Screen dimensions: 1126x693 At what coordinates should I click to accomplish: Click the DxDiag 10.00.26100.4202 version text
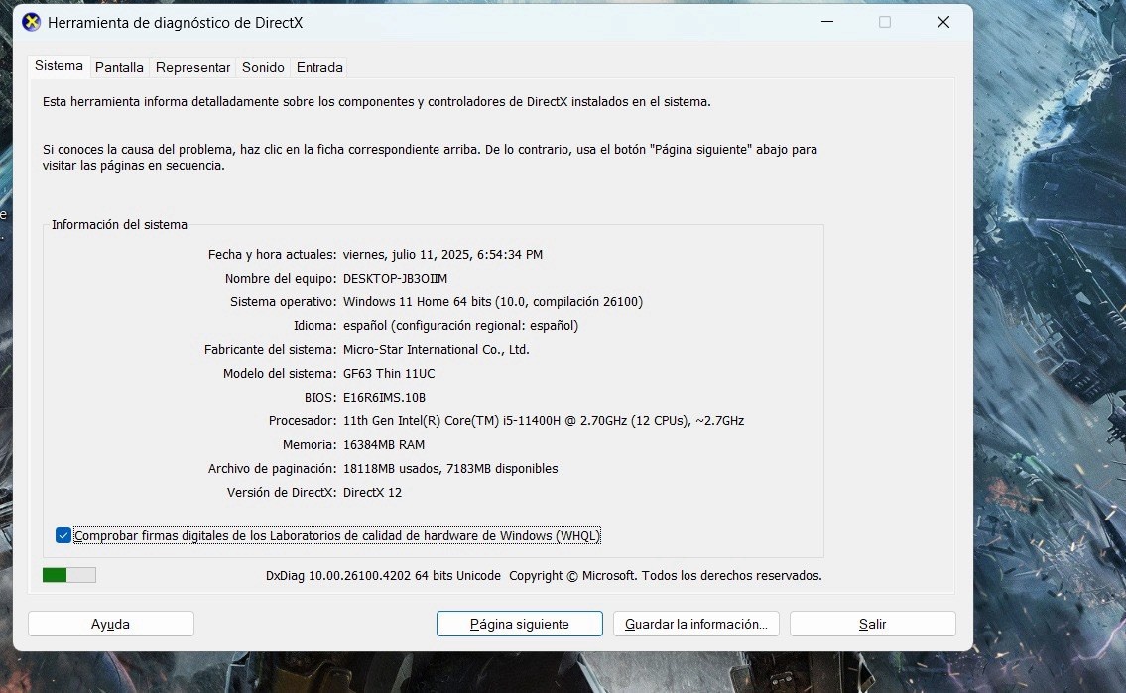pyautogui.click(x=383, y=575)
